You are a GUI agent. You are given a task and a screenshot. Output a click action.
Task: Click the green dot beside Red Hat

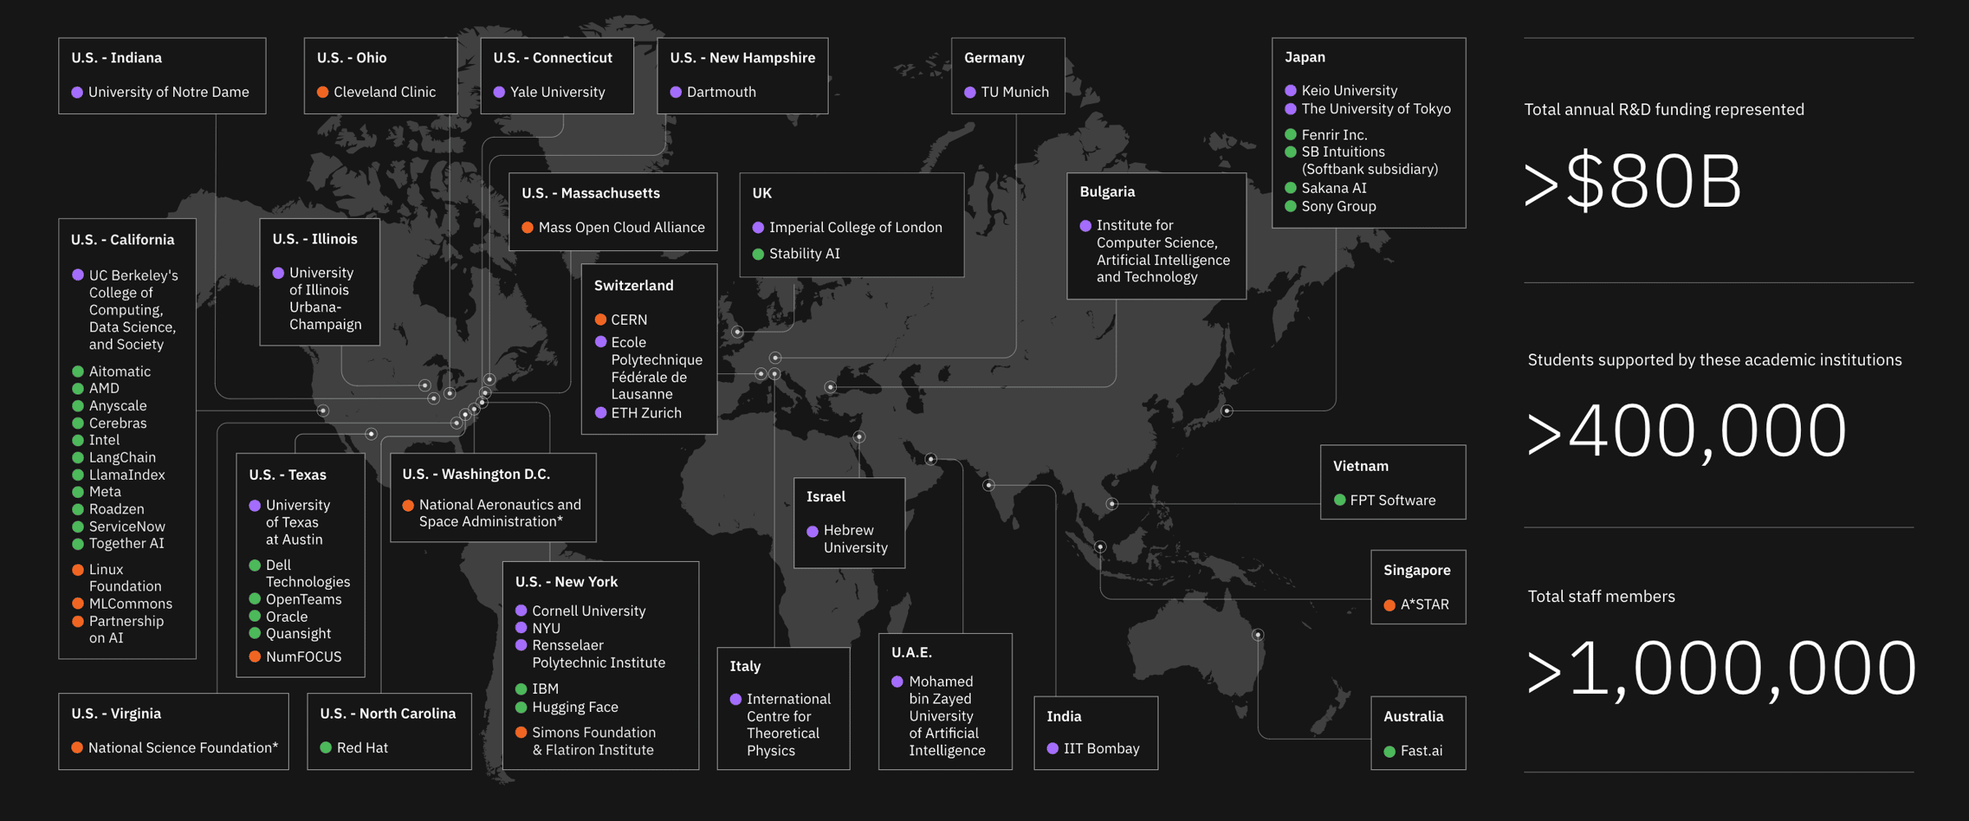coord(326,747)
